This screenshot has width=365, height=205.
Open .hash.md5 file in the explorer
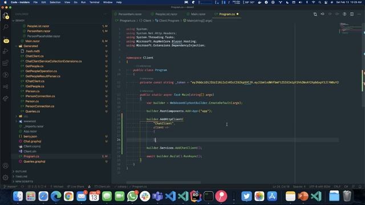coord(33,51)
